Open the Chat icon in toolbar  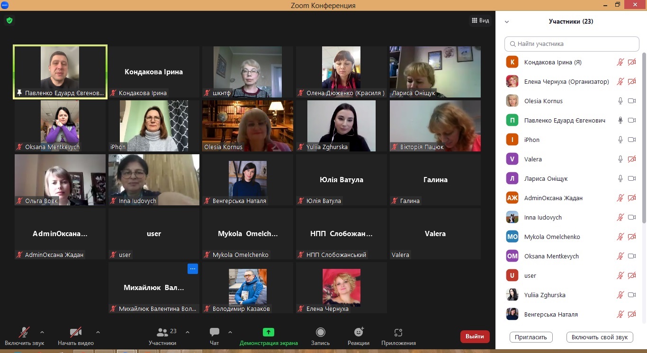click(215, 333)
